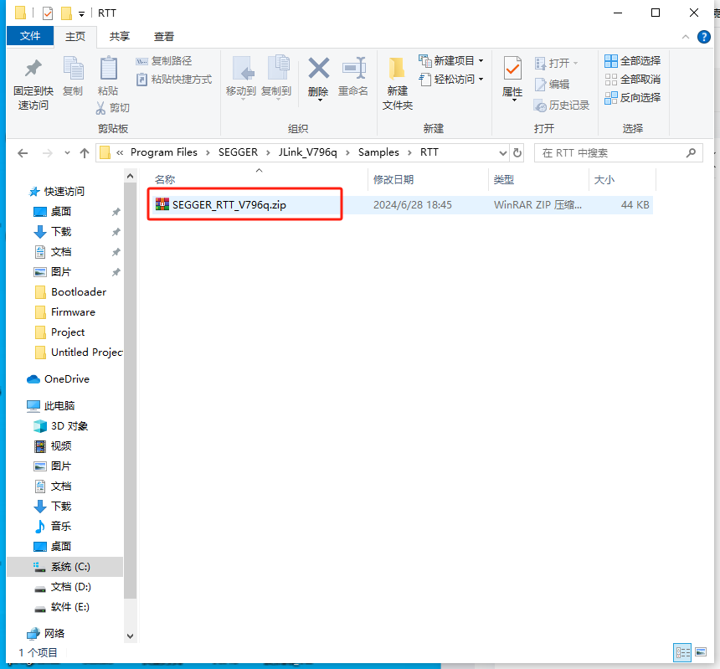Viewport: 720px width, 669px height.
Task: Click SEGGER in address path
Action: pos(238,152)
